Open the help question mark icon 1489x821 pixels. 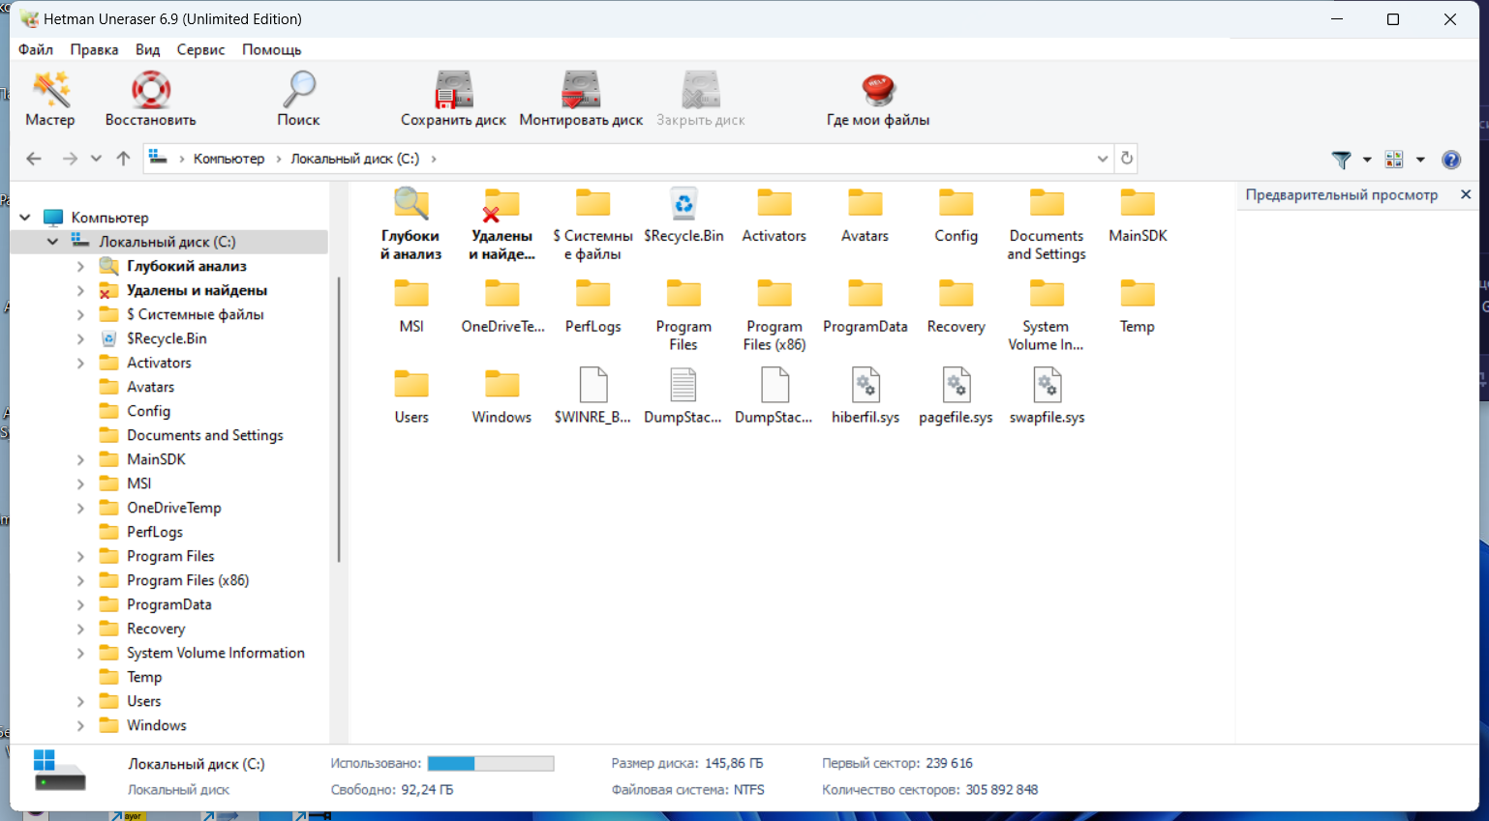1451,160
